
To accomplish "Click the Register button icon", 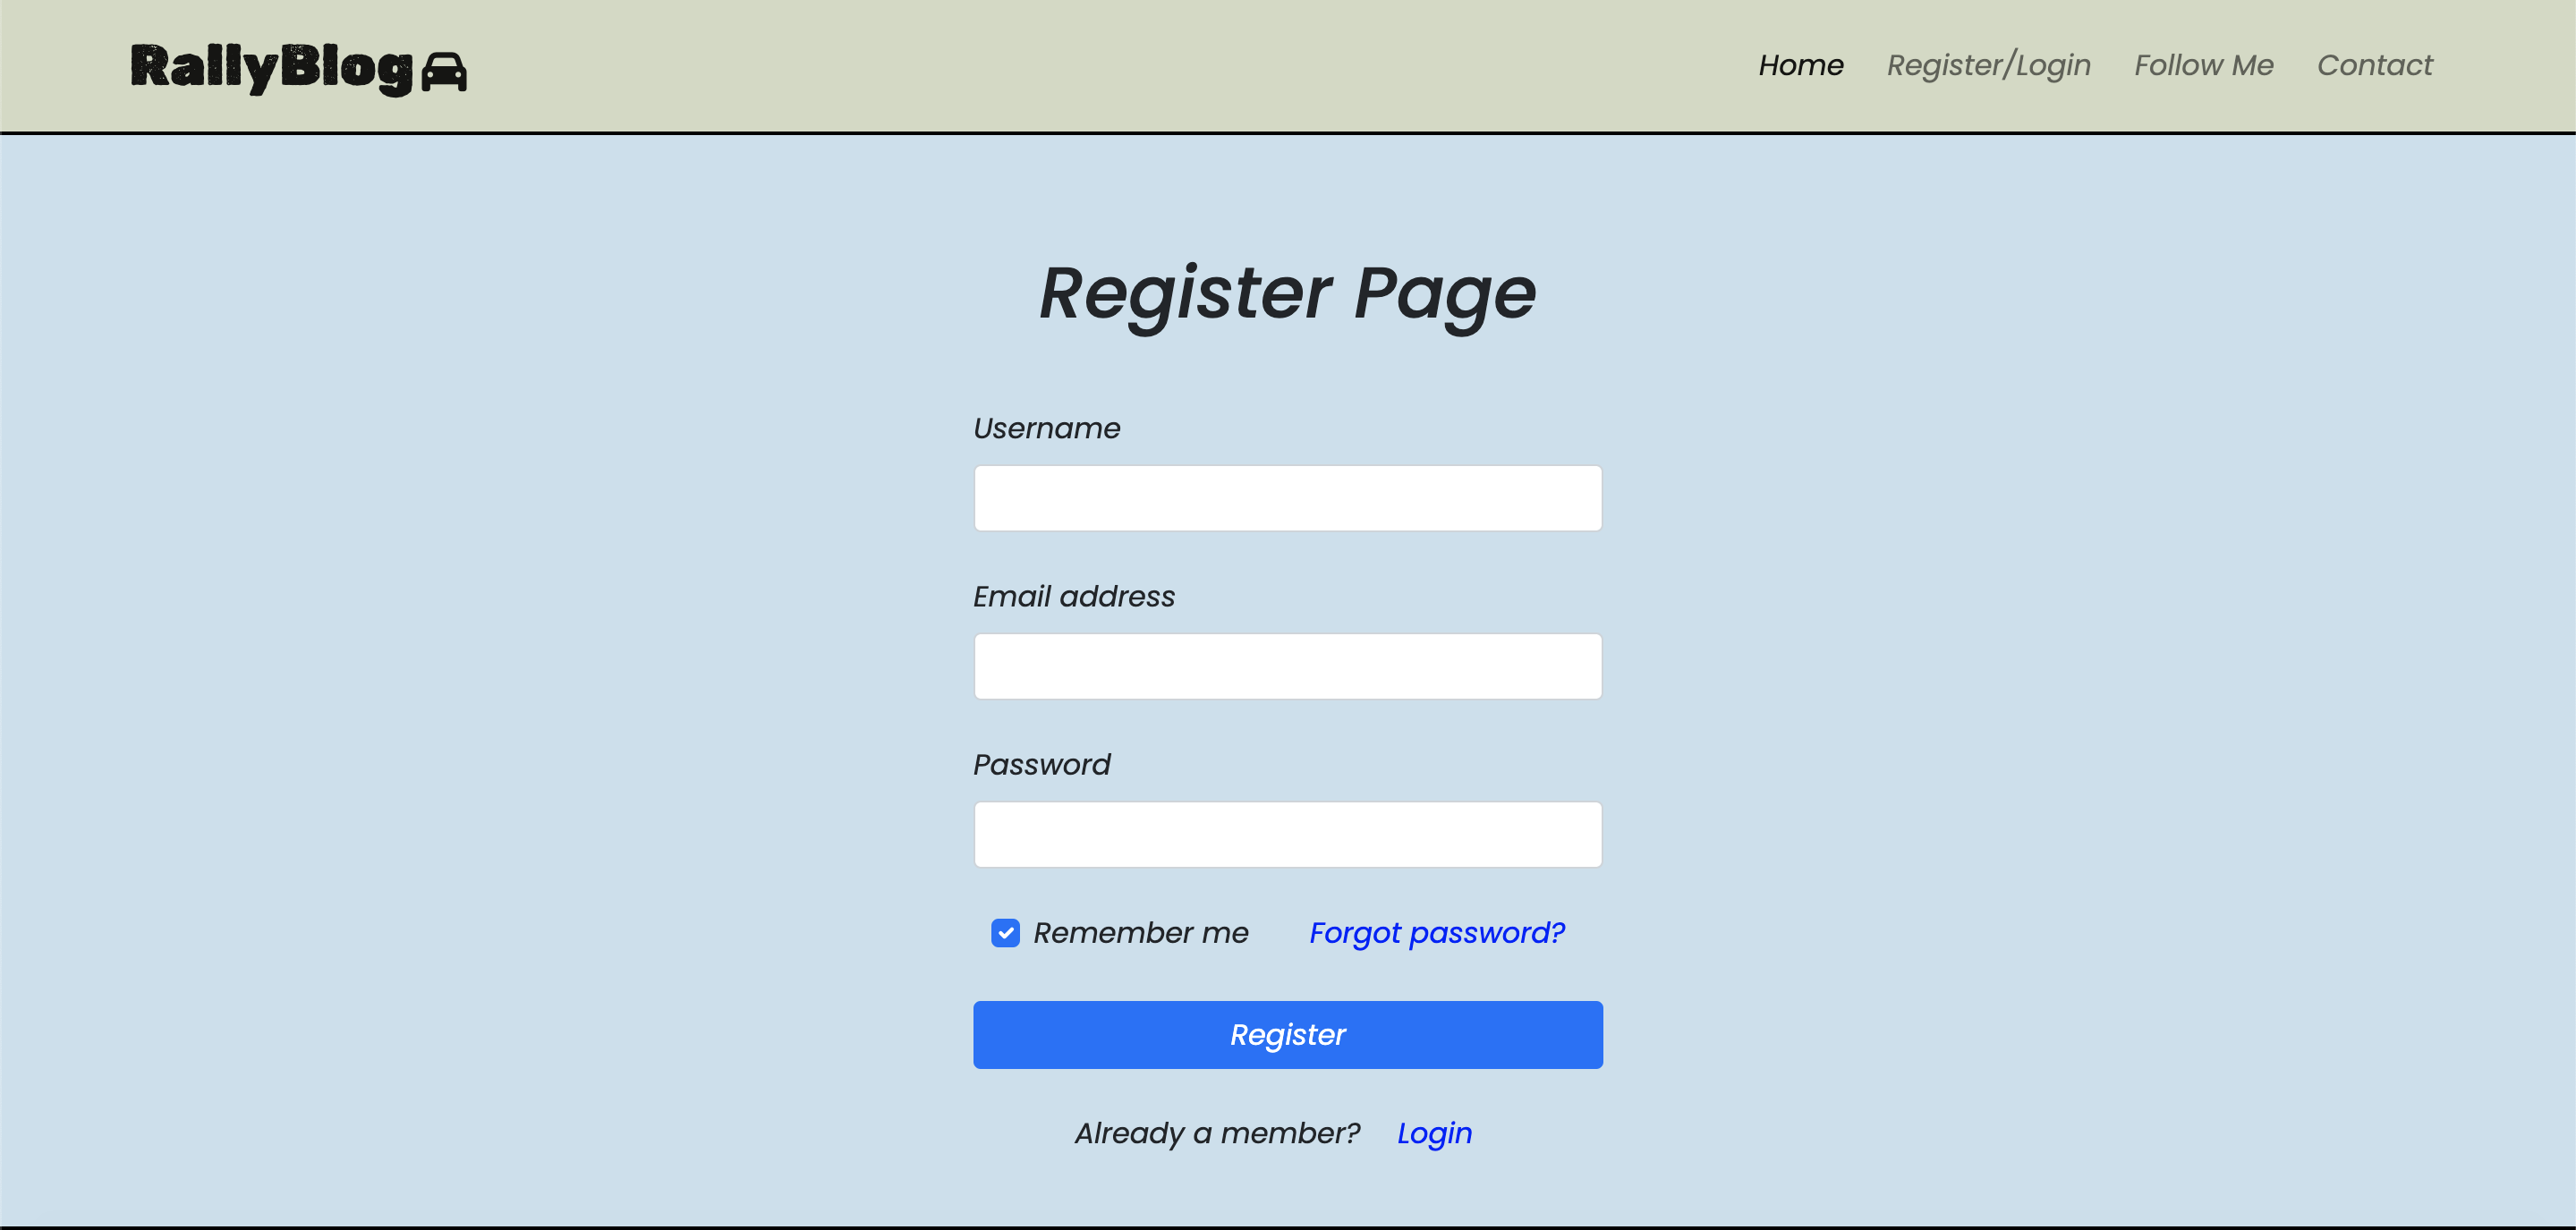I will [1287, 1035].
